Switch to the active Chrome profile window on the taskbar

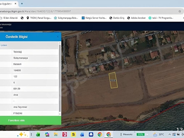point(109,135)
